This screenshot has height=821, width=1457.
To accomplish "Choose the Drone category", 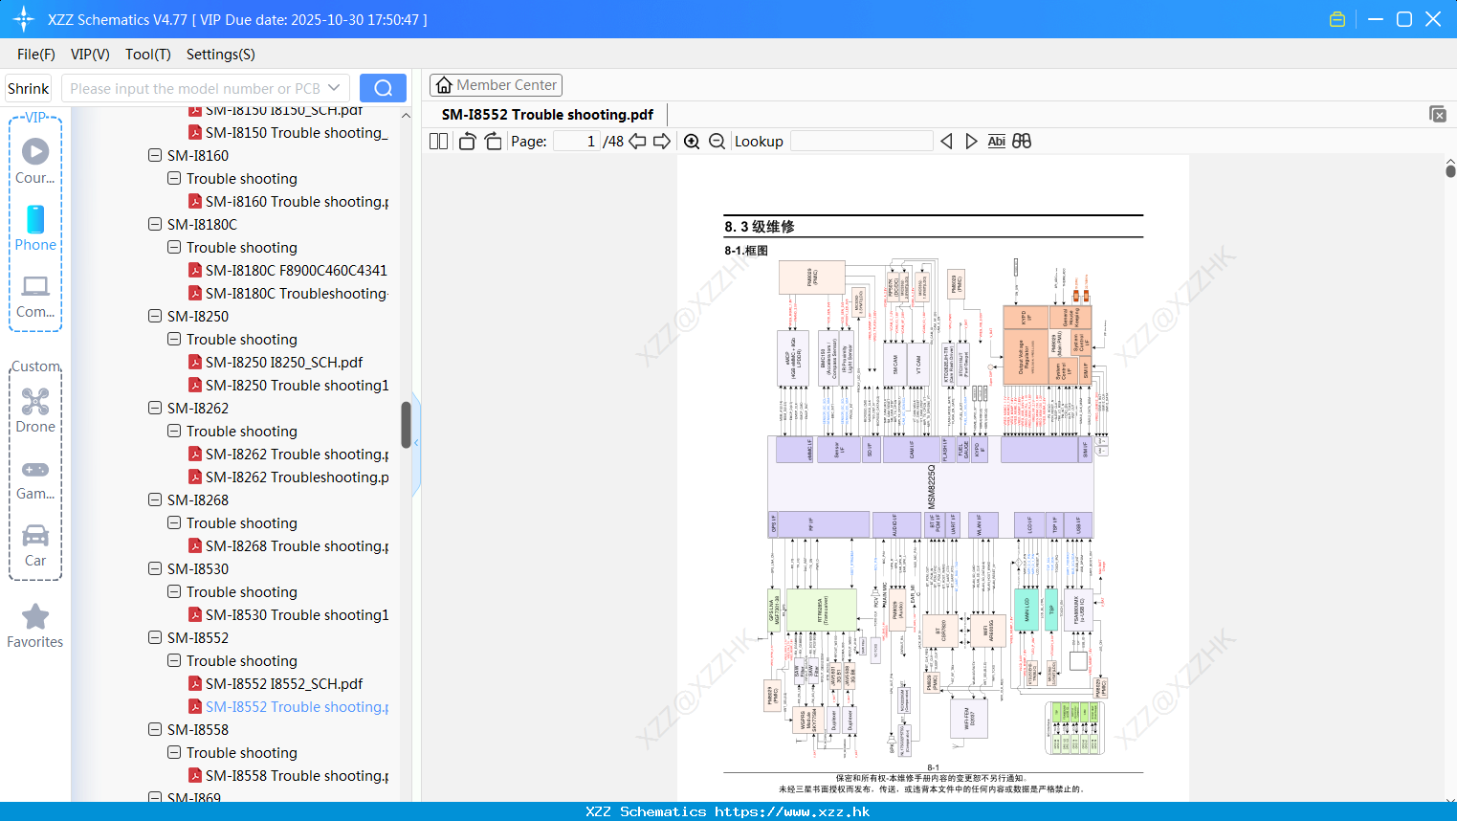I will click(x=35, y=410).
